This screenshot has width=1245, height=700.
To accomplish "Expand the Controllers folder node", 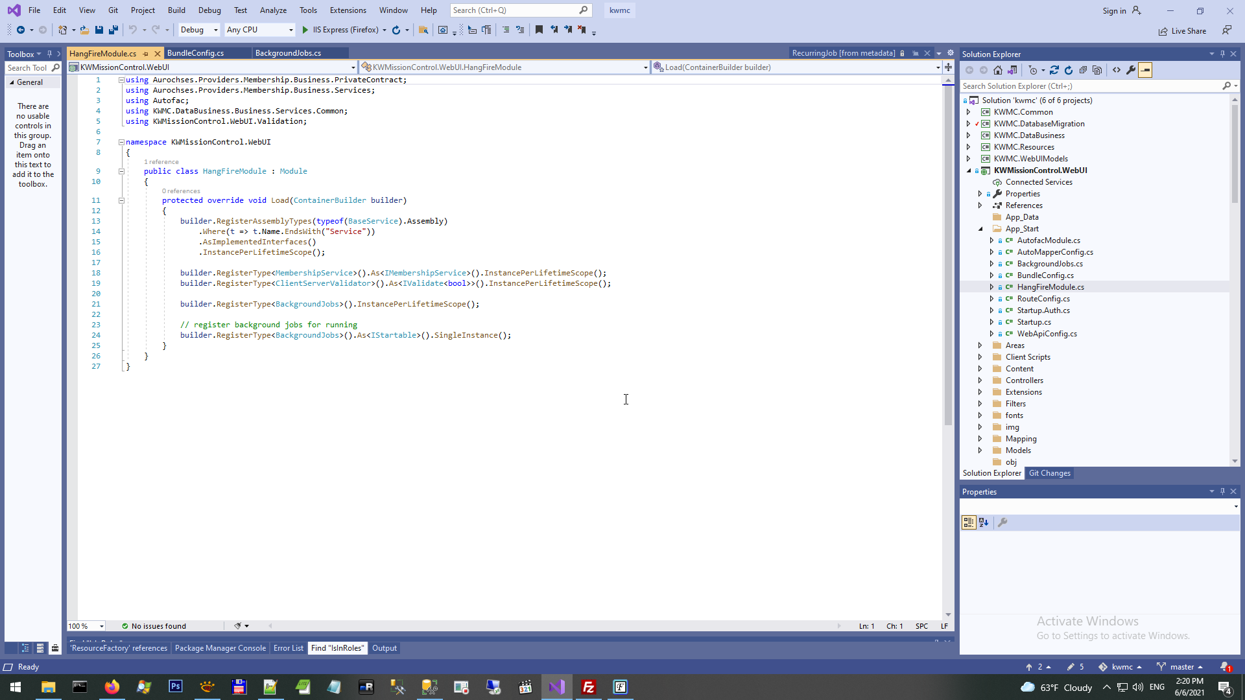I will click(x=980, y=380).
